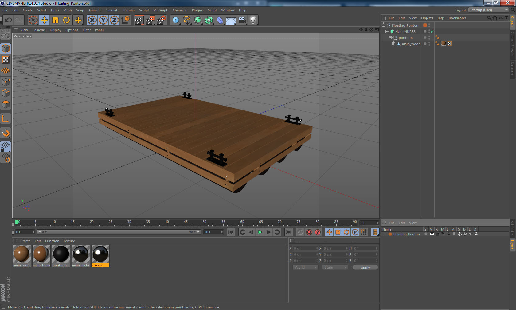Add a Cube primitive object
Image resolution: width=516 pixels, height=310 pixels.
[176, 20]
